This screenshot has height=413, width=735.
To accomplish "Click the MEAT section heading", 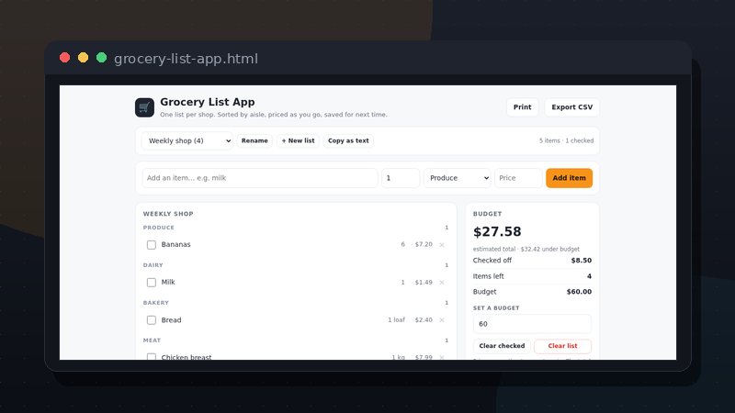I will click(152, 340).
